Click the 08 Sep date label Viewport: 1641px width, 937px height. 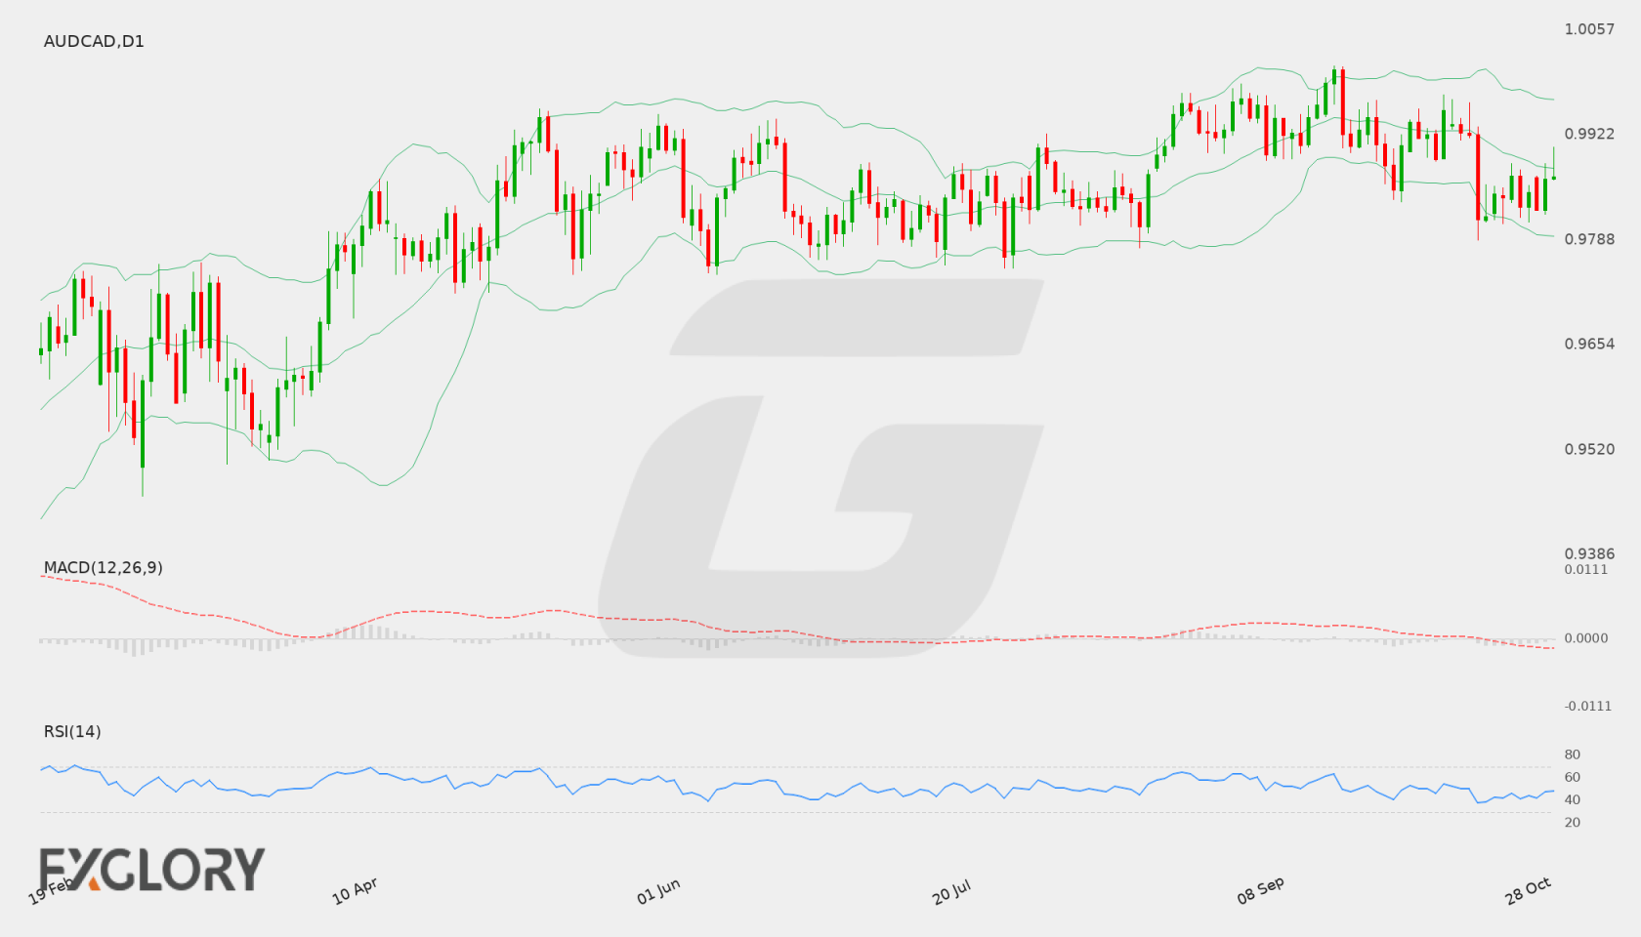pos(1260,890)
